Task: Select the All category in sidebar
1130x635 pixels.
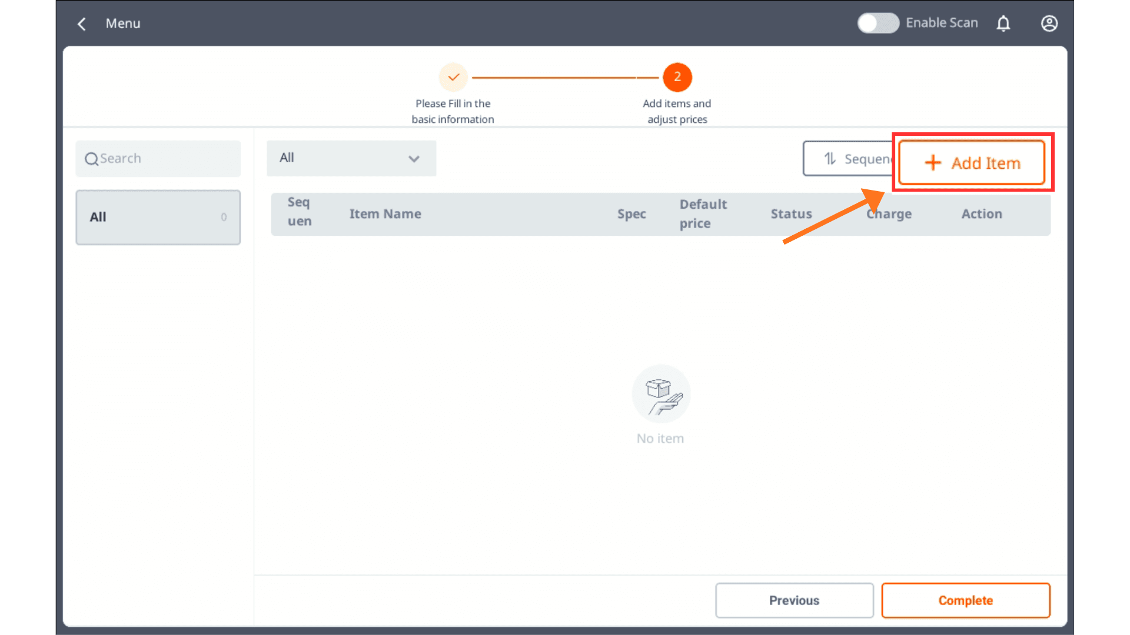Action: point(158,217)
